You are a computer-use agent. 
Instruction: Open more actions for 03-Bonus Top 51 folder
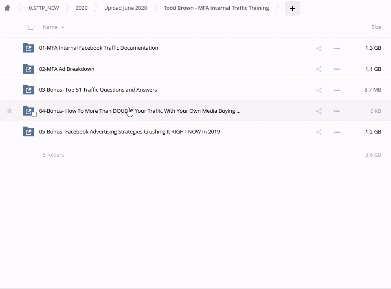(x=336, y=90)
